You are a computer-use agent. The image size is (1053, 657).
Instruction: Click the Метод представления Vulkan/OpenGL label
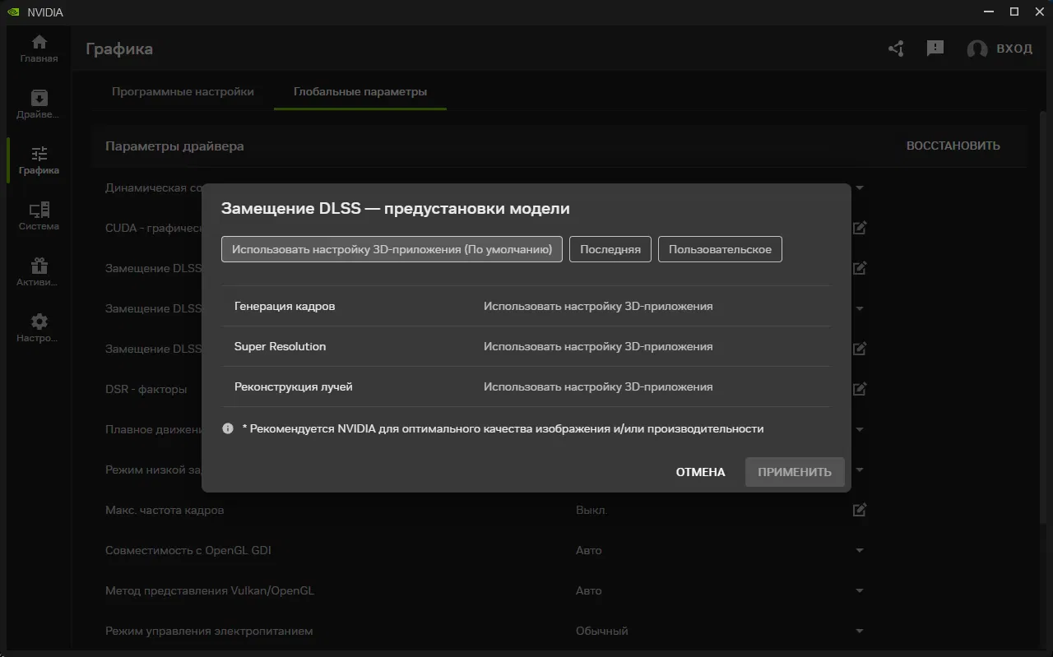point(210,590)
